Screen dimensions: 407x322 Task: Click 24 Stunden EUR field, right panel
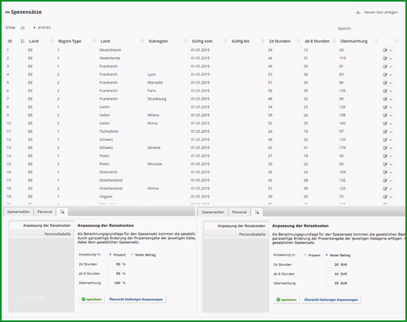click(333, 264)
